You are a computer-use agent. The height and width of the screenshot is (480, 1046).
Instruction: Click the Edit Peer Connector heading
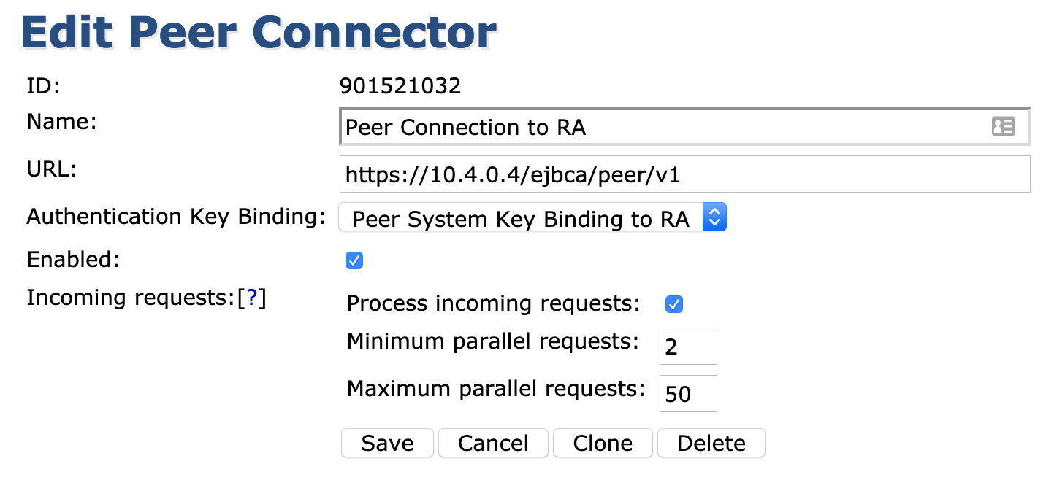click(x=259, y=32)
